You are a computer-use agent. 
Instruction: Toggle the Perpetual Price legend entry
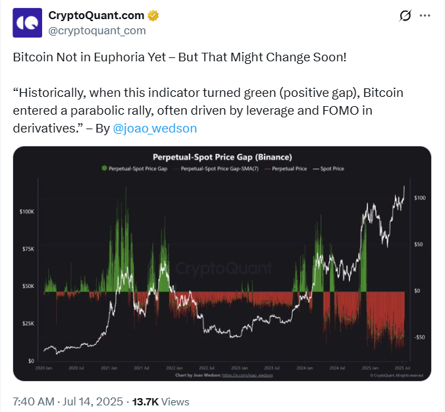coord(286,169)
